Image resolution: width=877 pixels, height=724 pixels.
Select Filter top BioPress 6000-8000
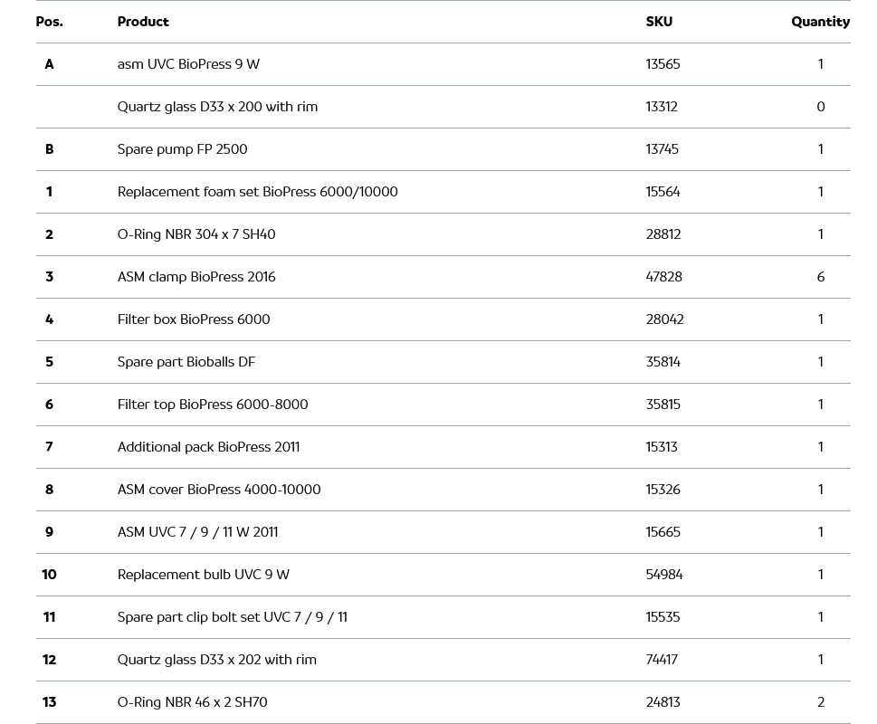point(213,405)
